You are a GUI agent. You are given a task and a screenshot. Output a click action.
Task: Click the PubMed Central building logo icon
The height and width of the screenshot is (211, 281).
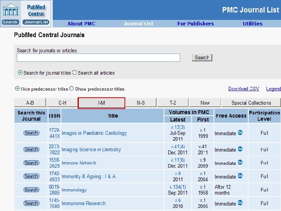[x=11, y=10]
